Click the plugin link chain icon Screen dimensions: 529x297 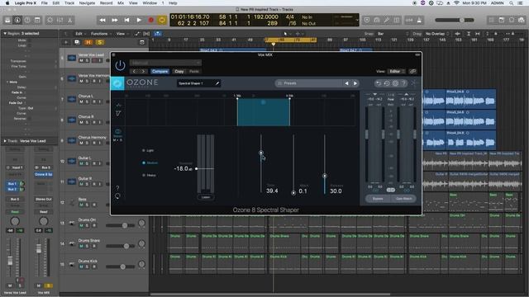pyautogui.click(x=412, y=72)
